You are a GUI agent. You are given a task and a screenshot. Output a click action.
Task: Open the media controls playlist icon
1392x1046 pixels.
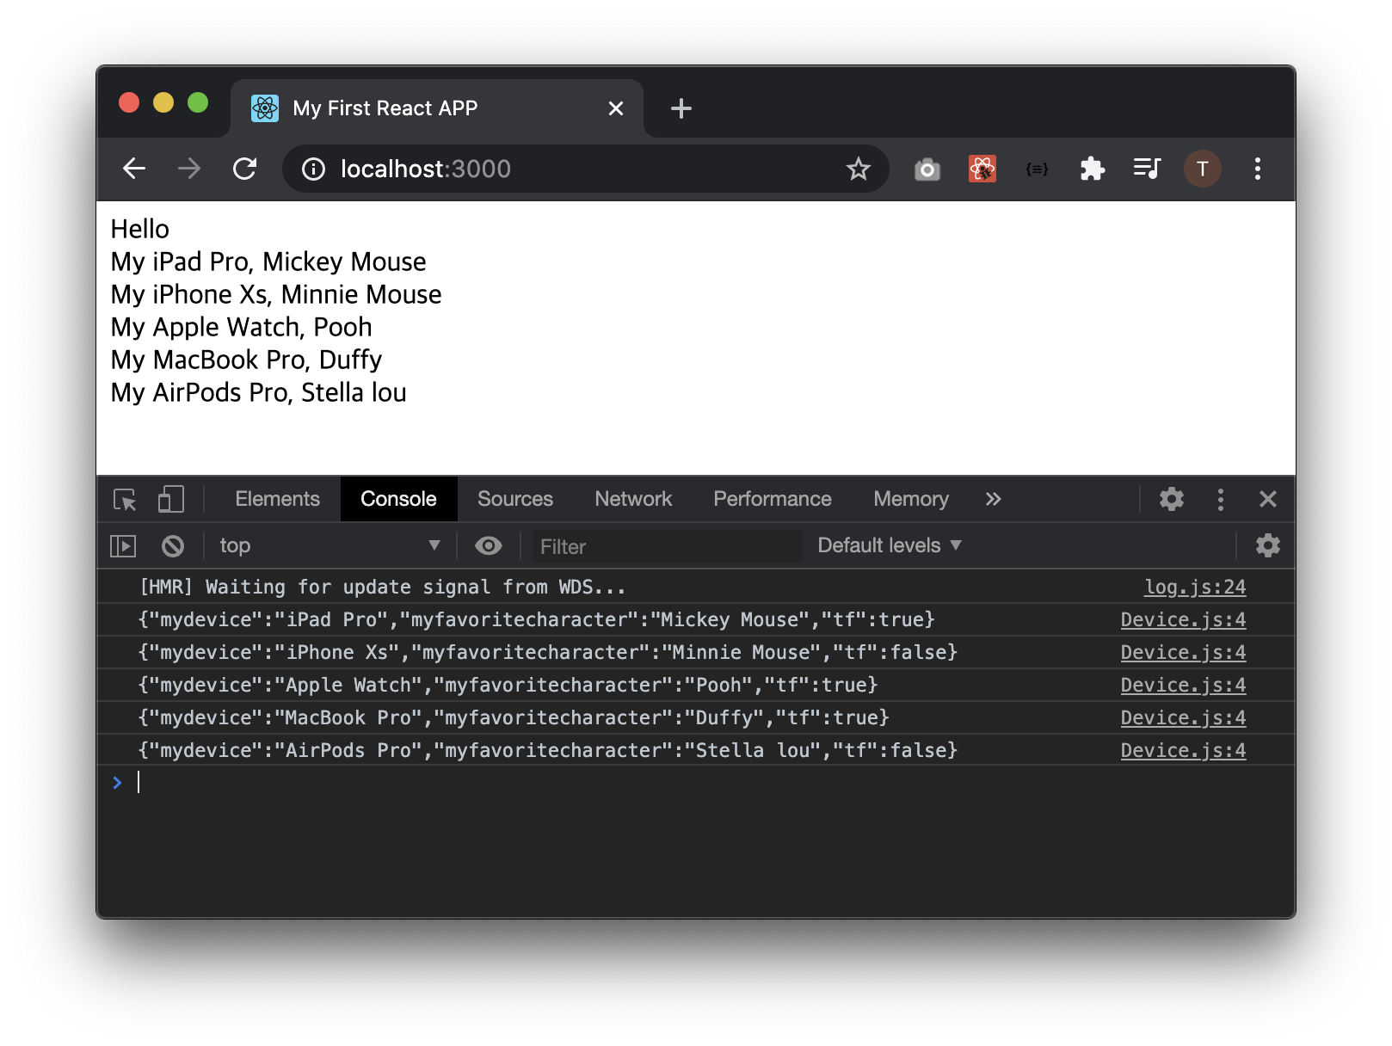(x=1147, y=169)
